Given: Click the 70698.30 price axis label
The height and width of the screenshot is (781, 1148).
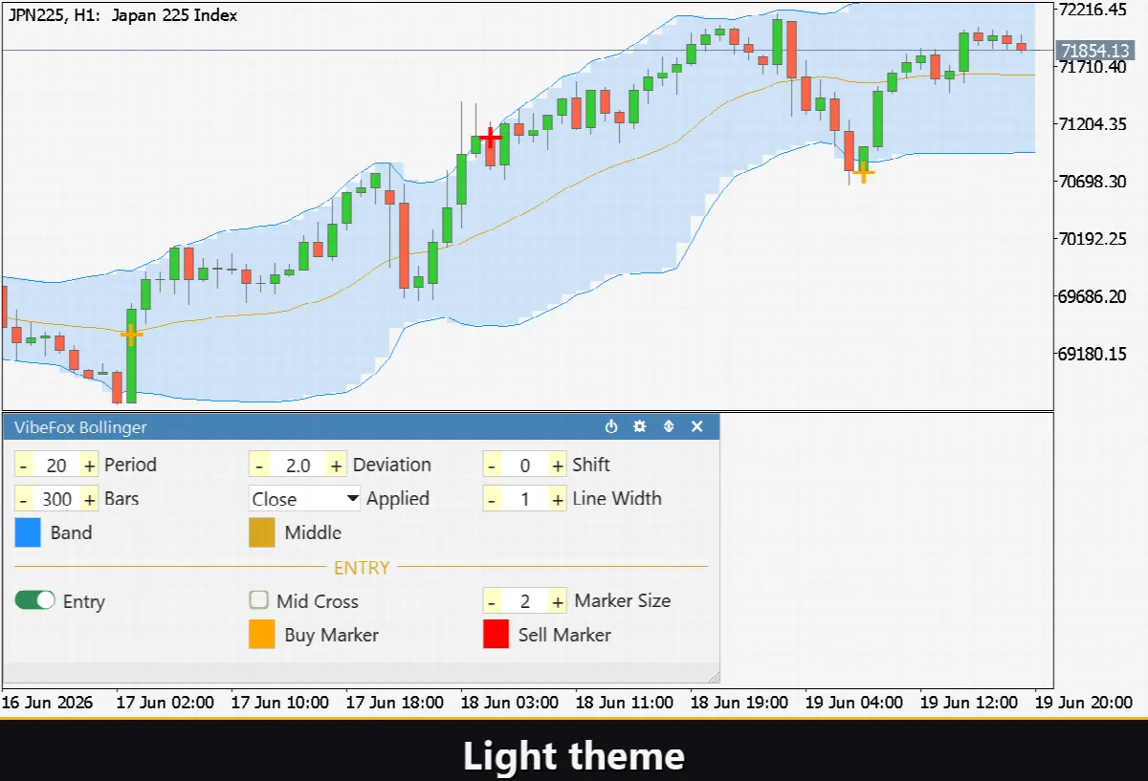Looking at the screenshot, I should coord(1094,182).
